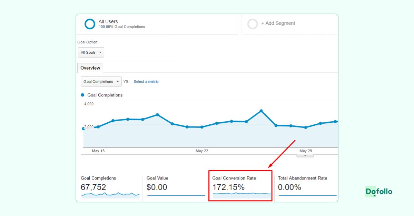Image resolution: width=414 pixels, height=216 pixels.
Task: Switch to the Overview tab
Action: (x=90, y=68)
